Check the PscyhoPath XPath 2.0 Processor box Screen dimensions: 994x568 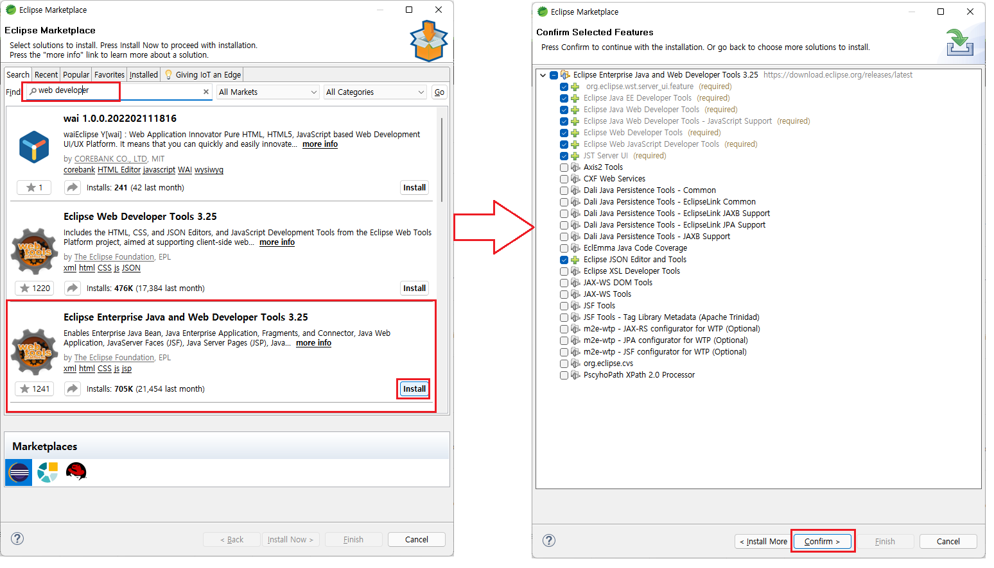tap(564, 375)
